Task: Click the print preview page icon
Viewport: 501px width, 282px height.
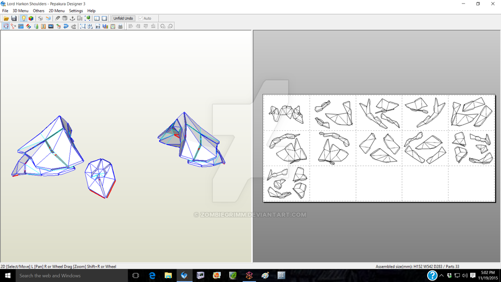Action: [113, 26]
